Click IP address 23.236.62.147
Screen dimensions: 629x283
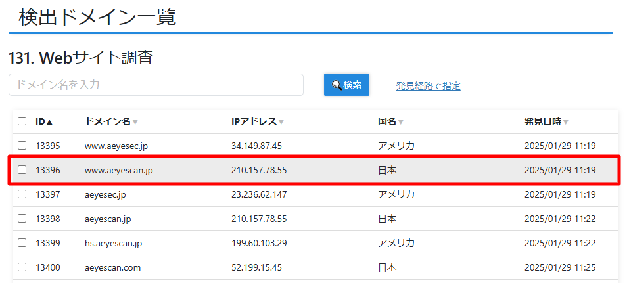[259, 194]
